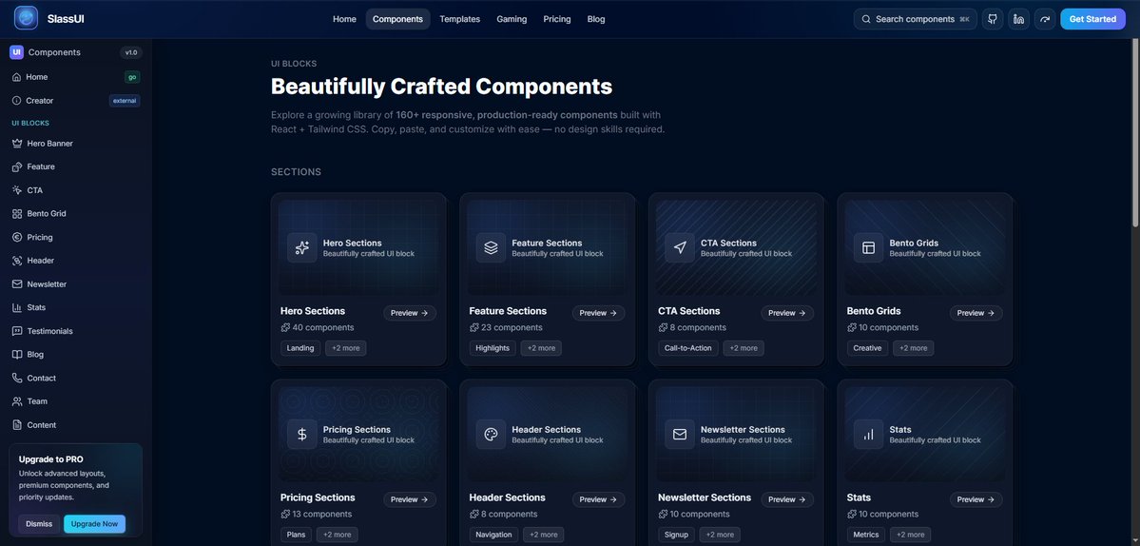Click the share arrow icon in header
Image resolution: width=1140 pixels, height=546 pixels.
pos(1045,19)
